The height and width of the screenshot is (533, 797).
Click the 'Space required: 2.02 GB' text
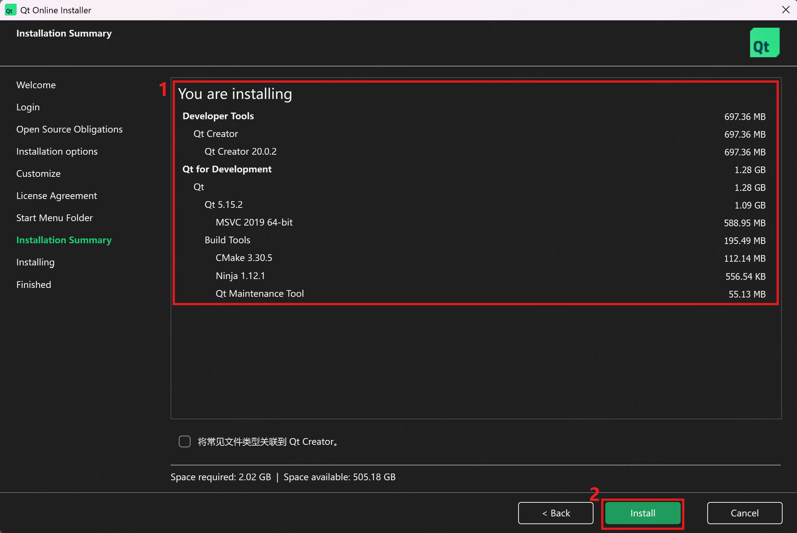(x=221, y=477)
